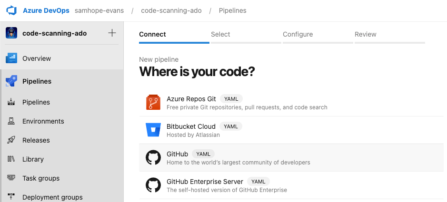Click the Environments sidebar icon
447x202 pixels.
(11, 121)
